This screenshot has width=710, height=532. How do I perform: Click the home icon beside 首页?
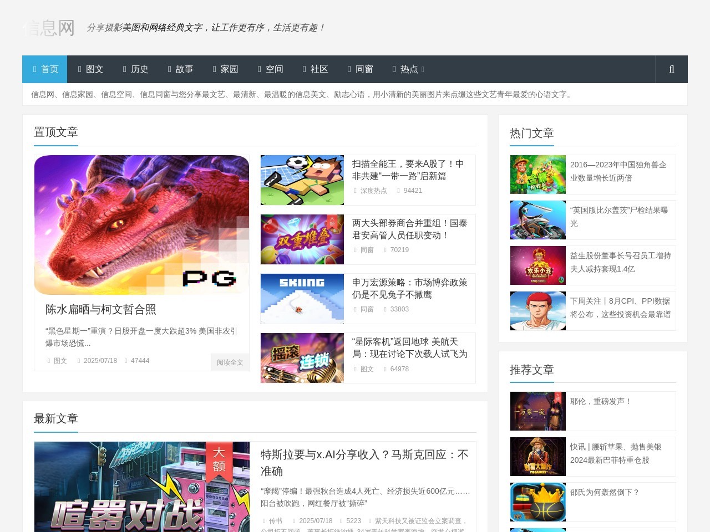[x=35, y=69]
